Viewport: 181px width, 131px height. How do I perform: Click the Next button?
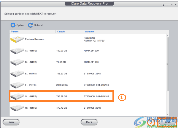tap(167, 122)
